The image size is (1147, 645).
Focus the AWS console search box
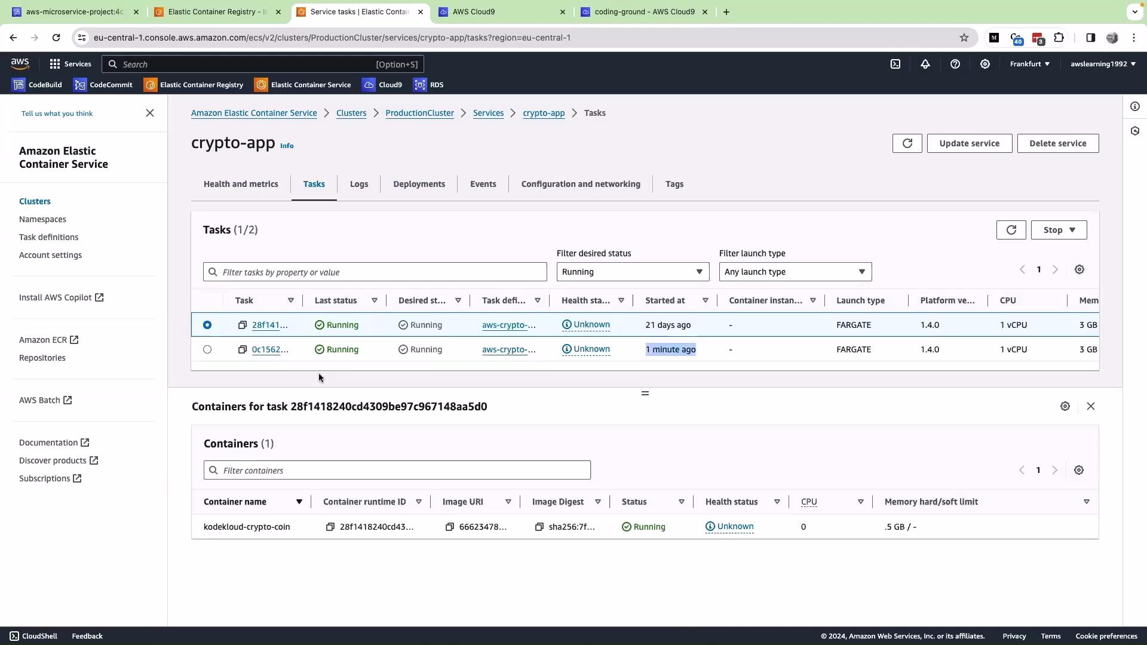(263, 64)
